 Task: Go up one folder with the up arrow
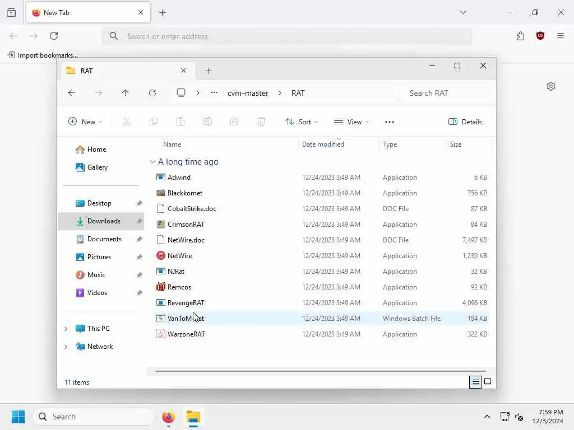(125, 93)
